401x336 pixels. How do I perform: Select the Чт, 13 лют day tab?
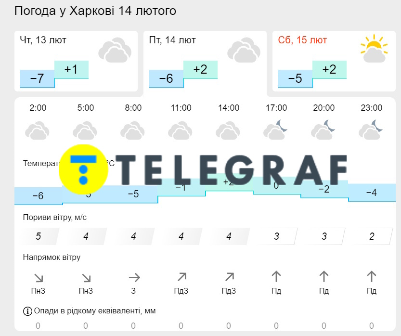(x=76, y=61)
